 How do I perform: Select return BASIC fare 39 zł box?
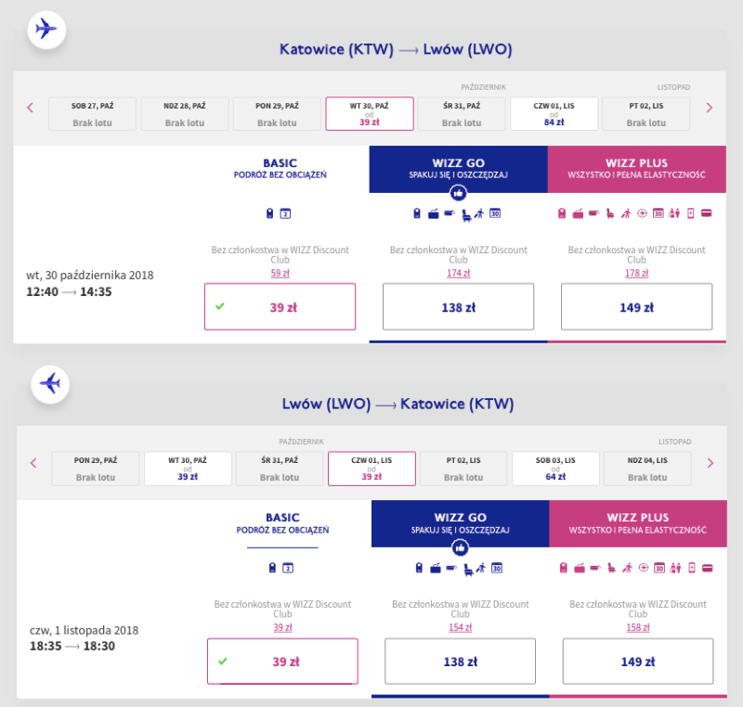click(x=282, y=662)
